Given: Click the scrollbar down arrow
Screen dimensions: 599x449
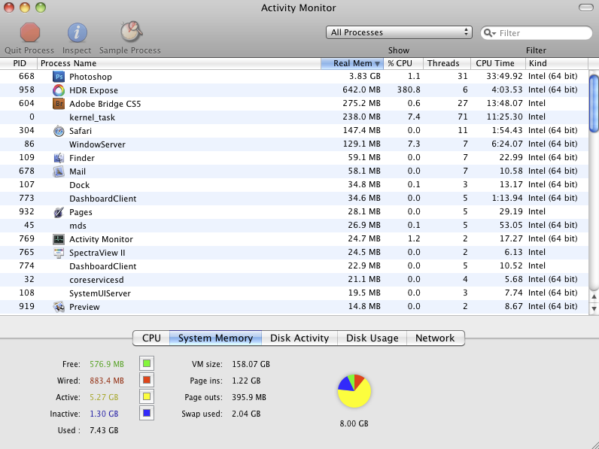Looking at the screenshot, I should (594, 308).
